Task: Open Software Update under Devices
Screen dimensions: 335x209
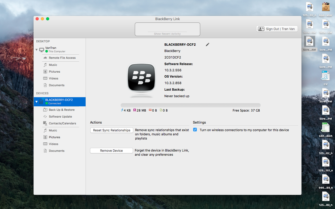Action: 60,117
